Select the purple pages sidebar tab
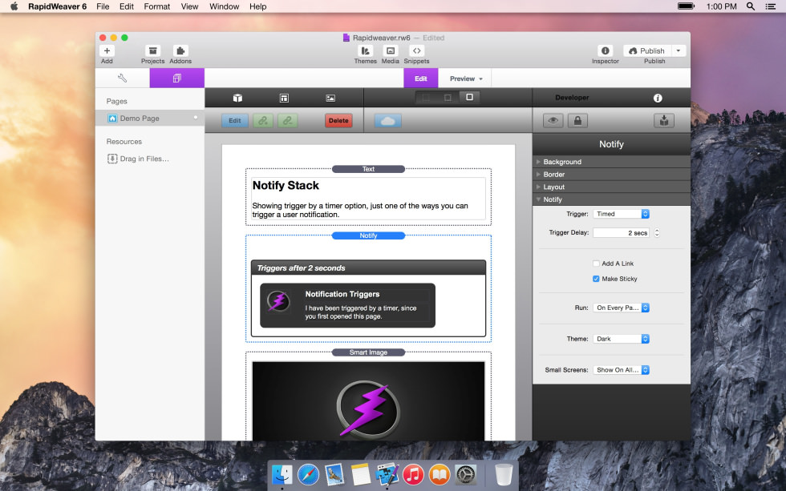The width and height of the screenshot is (786, 491). 177,78
